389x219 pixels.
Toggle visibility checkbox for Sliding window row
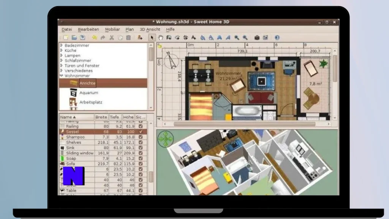click(x=141, y=153)
